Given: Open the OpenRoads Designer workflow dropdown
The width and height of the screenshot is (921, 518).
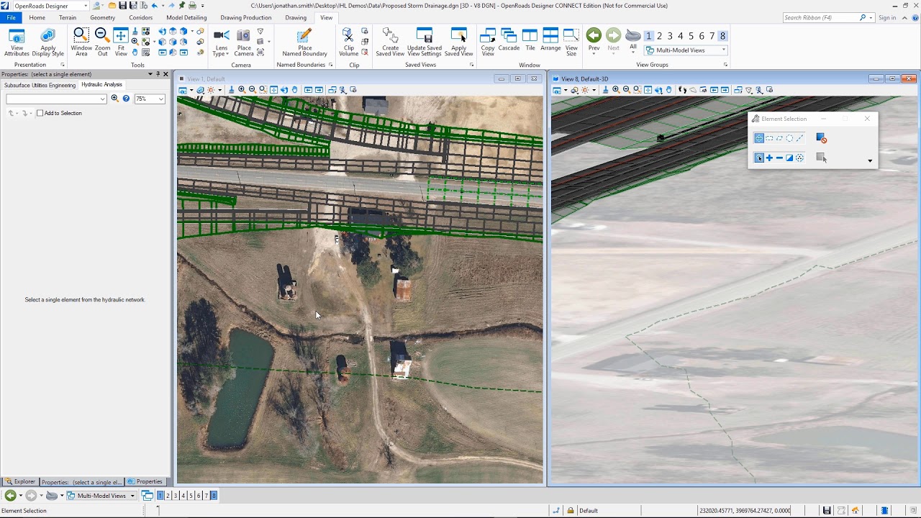Looking at the screenshot, I should [49, 6].
